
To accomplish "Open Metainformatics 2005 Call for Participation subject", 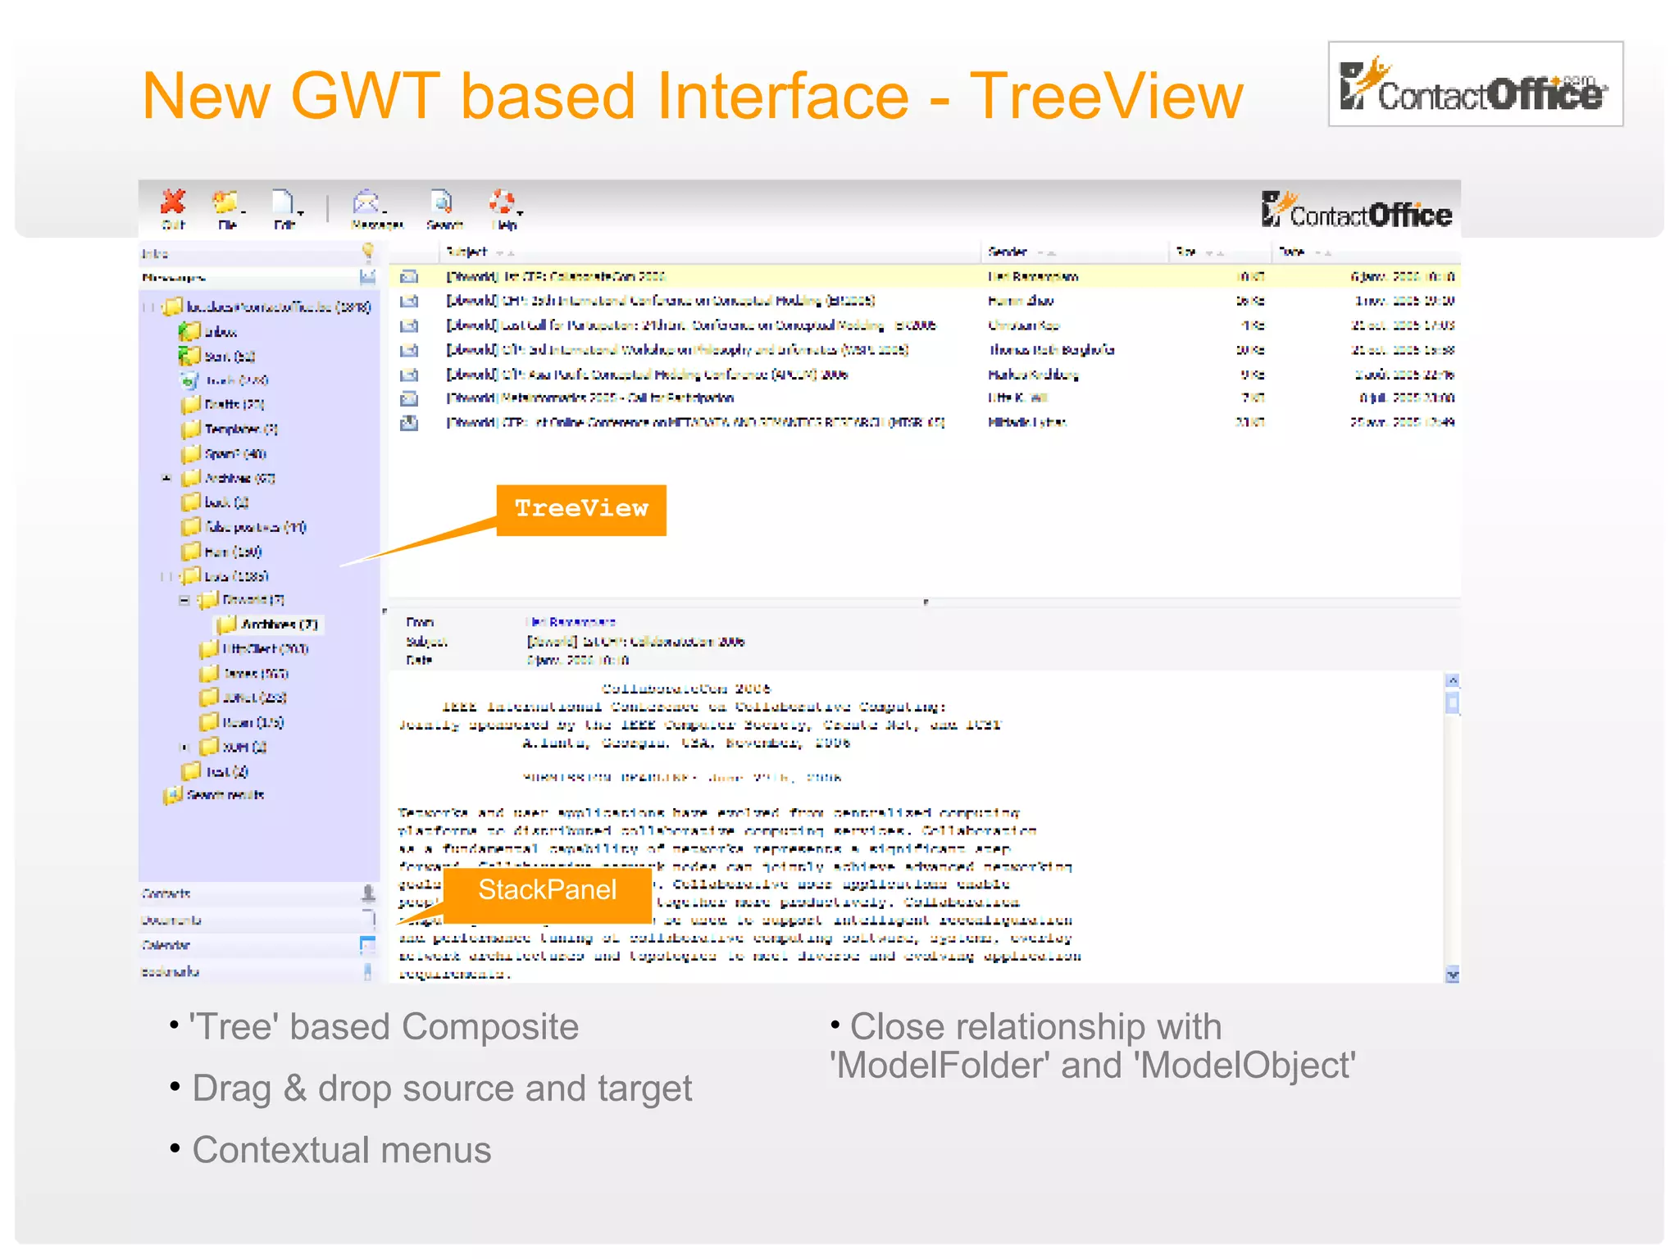I will 590,398.
